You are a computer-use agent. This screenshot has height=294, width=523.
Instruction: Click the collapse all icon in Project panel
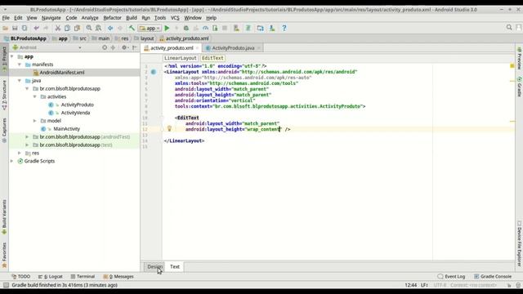113,47
